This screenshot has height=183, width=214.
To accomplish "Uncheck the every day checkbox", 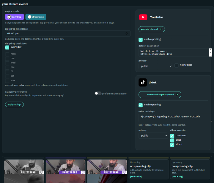I will tap(7, 47).
